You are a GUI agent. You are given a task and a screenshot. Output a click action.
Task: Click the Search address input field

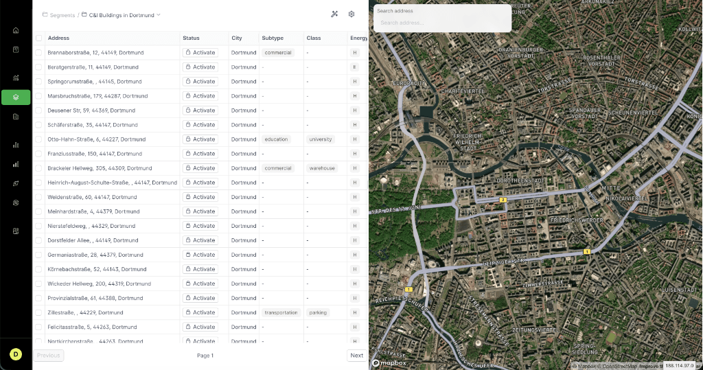click(442, 23)
